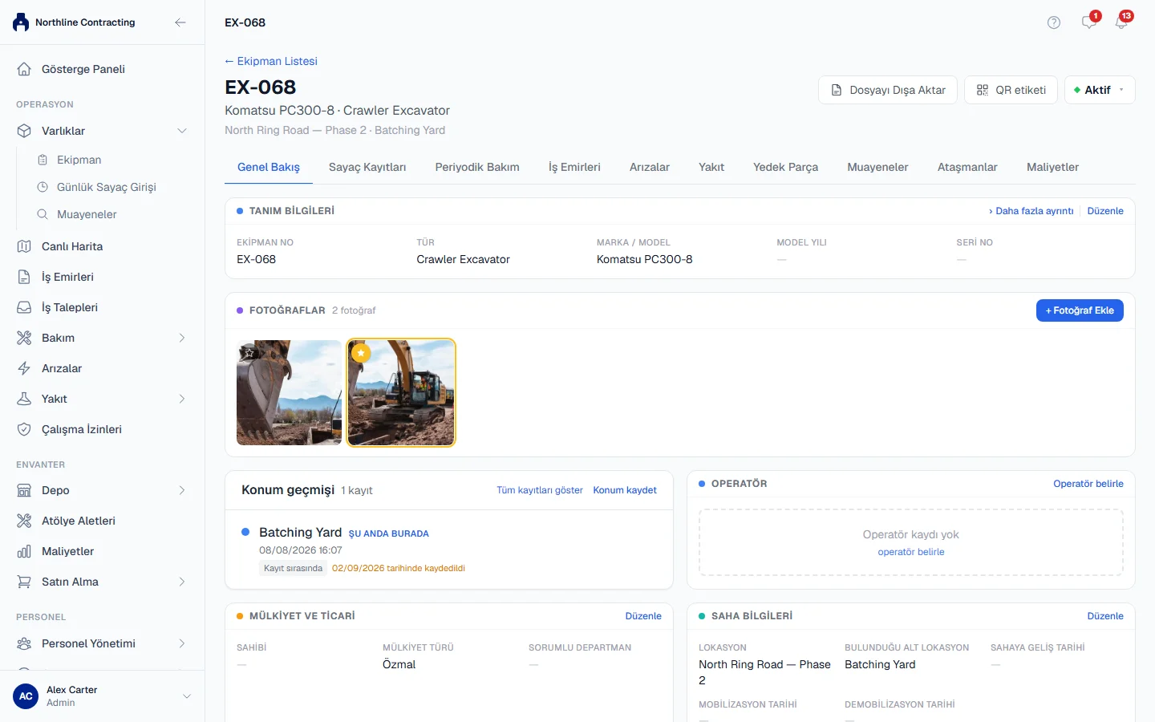1155x722 pixels.
Task: Click the Arızalar lightning icon in sidebar
Action: pyautogui.click(x=24, y=368)
